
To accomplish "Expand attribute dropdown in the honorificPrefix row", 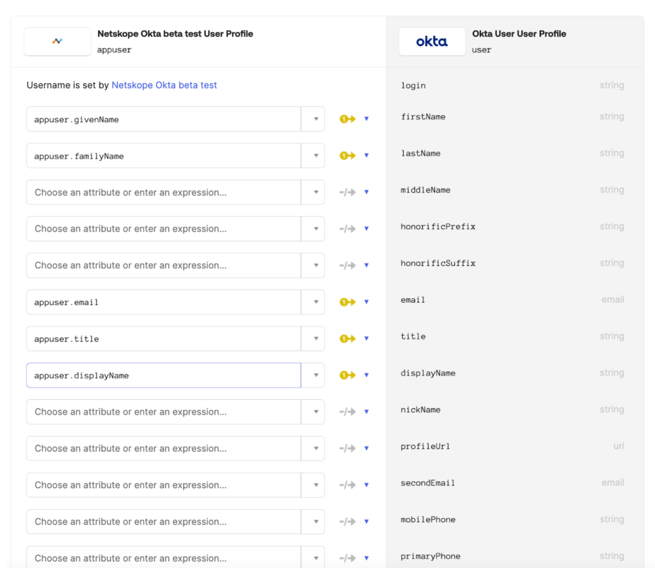I will 313,228.
